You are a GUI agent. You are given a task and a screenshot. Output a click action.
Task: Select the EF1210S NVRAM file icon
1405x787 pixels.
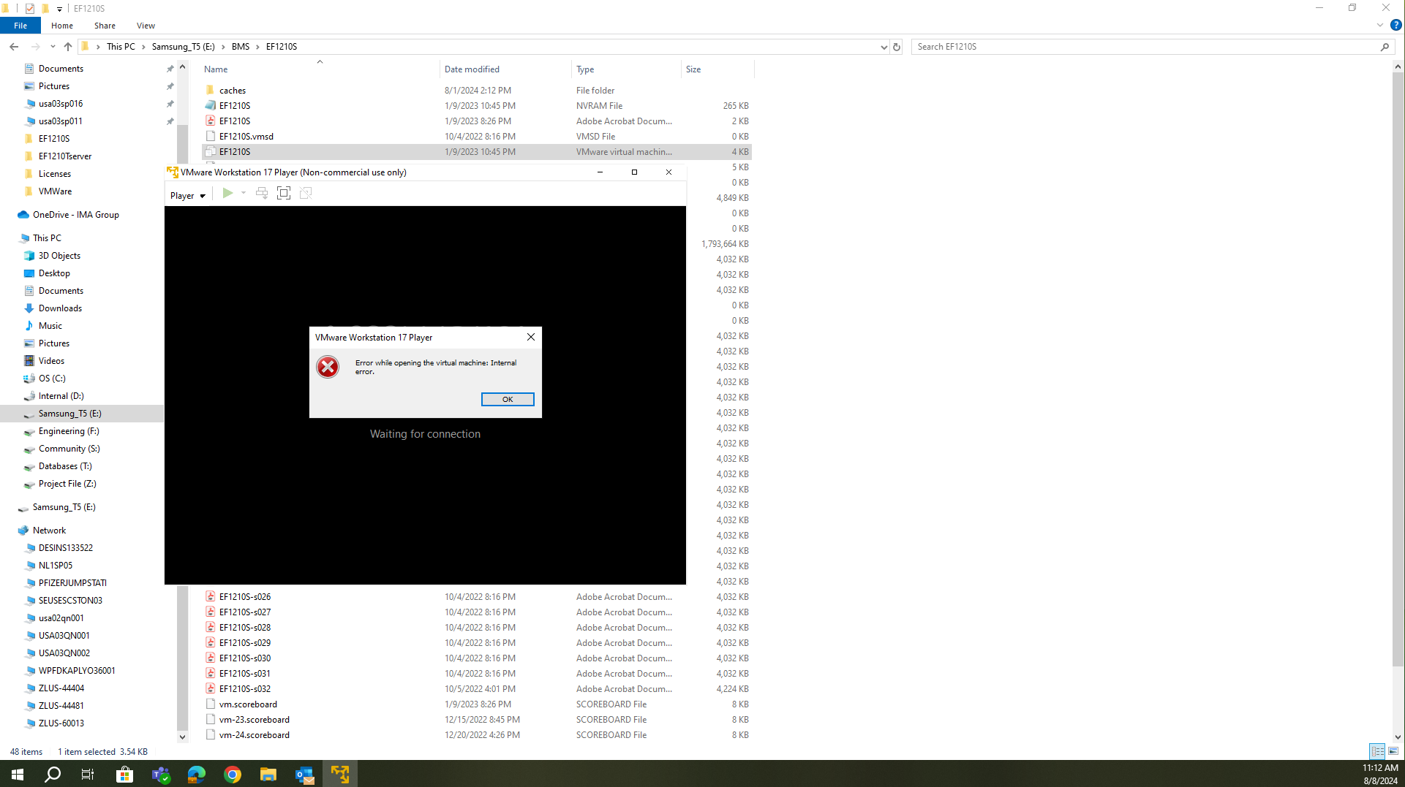[211, 106]
